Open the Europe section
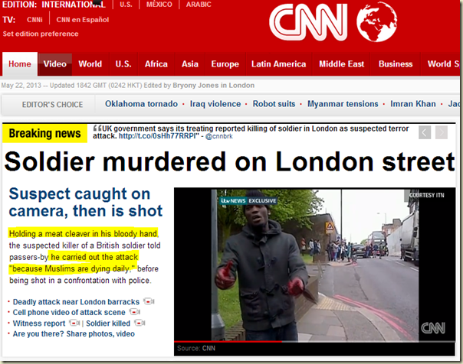 click(225, 64)
